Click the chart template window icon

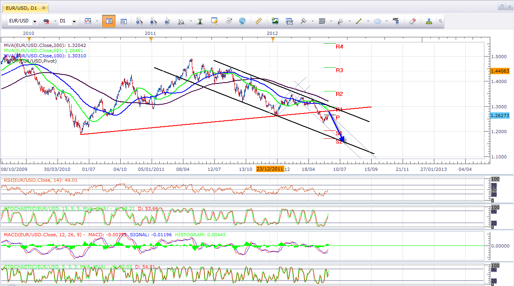click(x=289, y=21)
